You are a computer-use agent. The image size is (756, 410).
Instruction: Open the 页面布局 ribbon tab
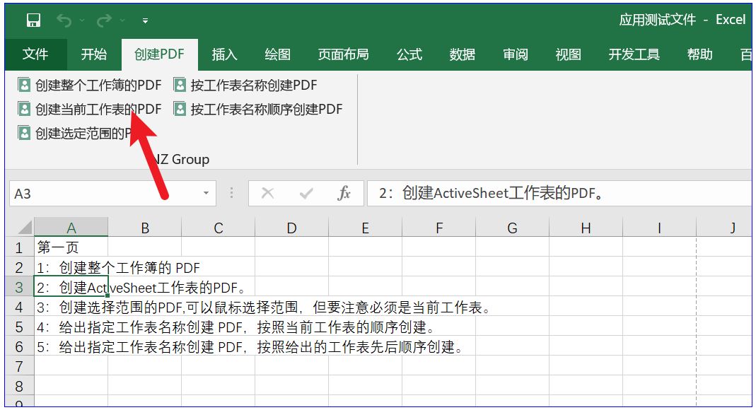tap(343, 54)
